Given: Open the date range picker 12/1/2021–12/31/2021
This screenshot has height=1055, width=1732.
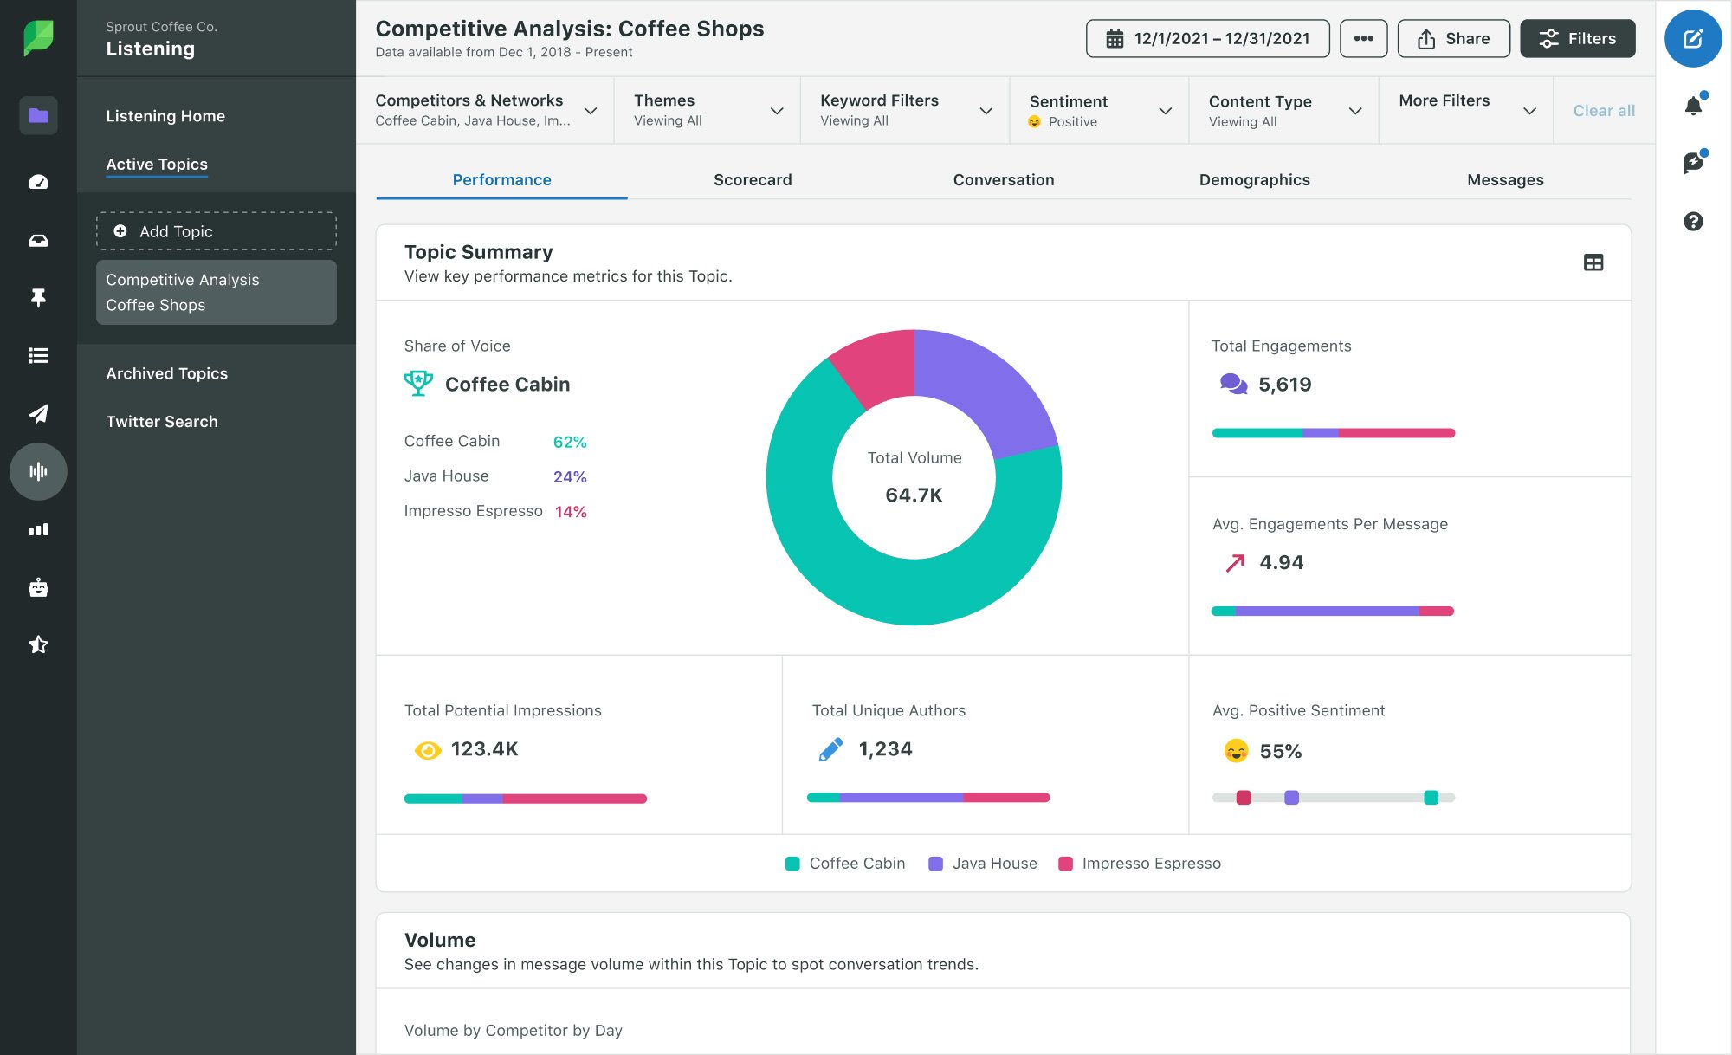Looking at the screenshot, I should (1208, 38).
